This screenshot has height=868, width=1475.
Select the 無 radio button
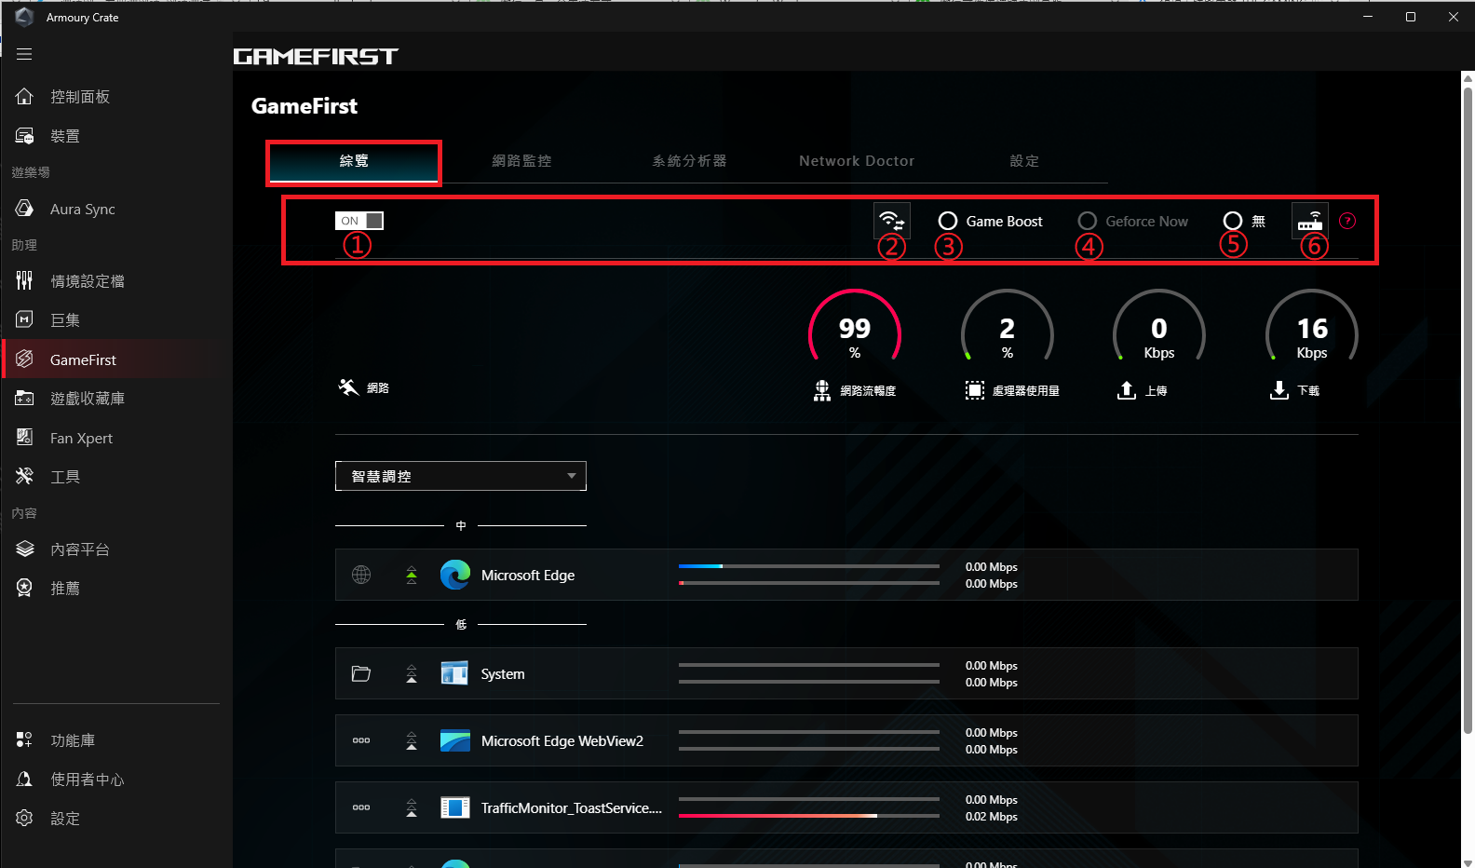1233,221
